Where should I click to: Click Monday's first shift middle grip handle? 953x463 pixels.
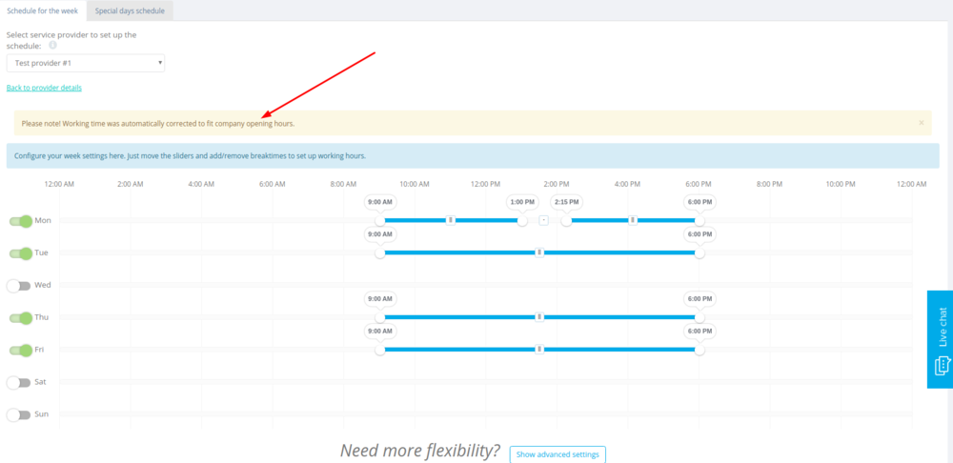pos(451,220)
